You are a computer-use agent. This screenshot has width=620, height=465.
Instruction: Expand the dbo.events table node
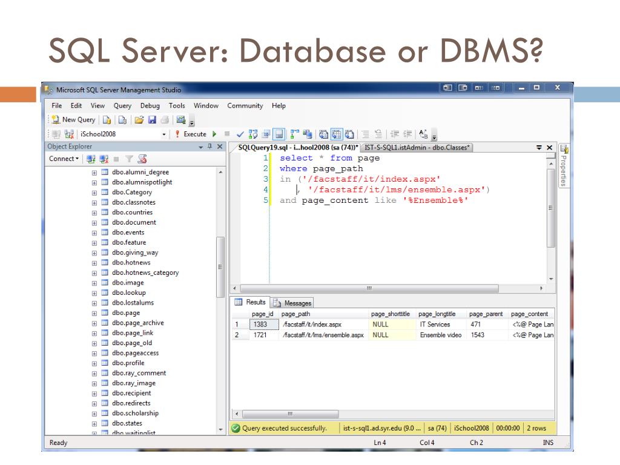(x=94, y=233)
